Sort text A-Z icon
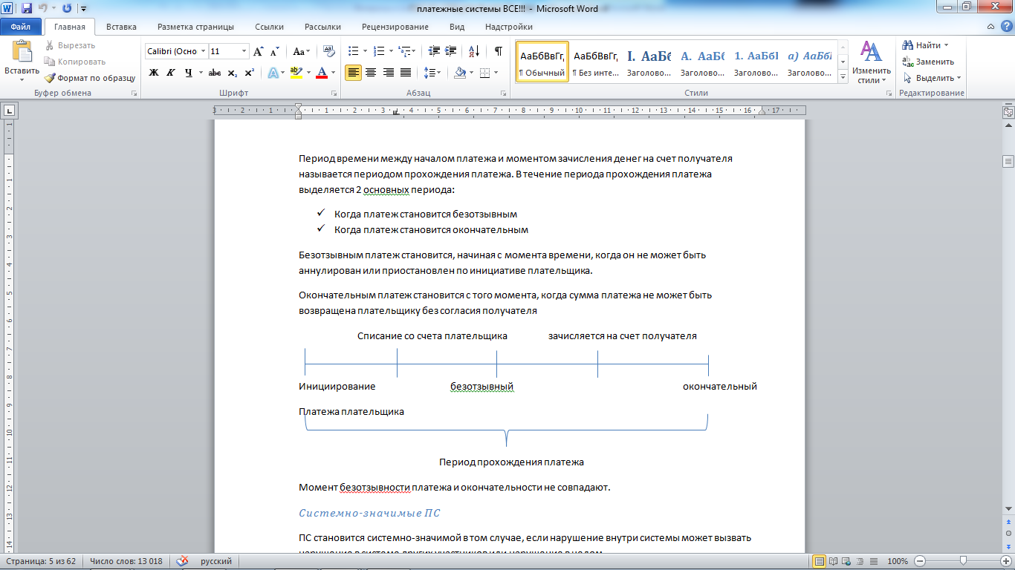The image size is (1015, 570). [x=473, y=51]
